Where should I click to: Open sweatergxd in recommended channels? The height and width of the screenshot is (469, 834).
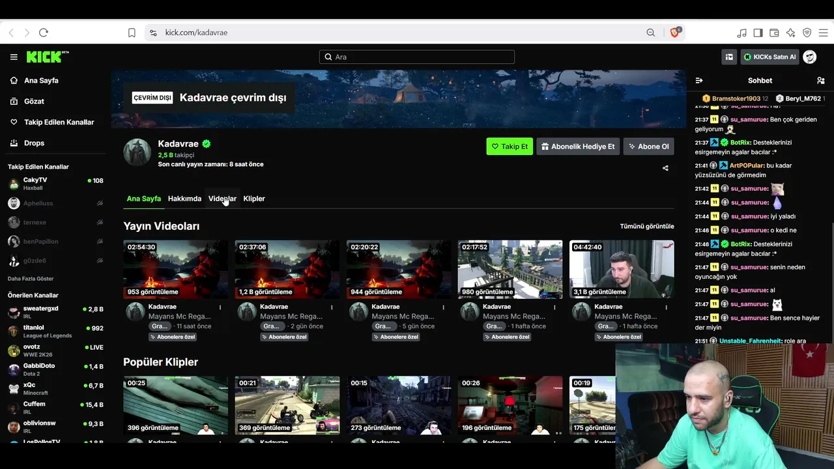[55, 312]
